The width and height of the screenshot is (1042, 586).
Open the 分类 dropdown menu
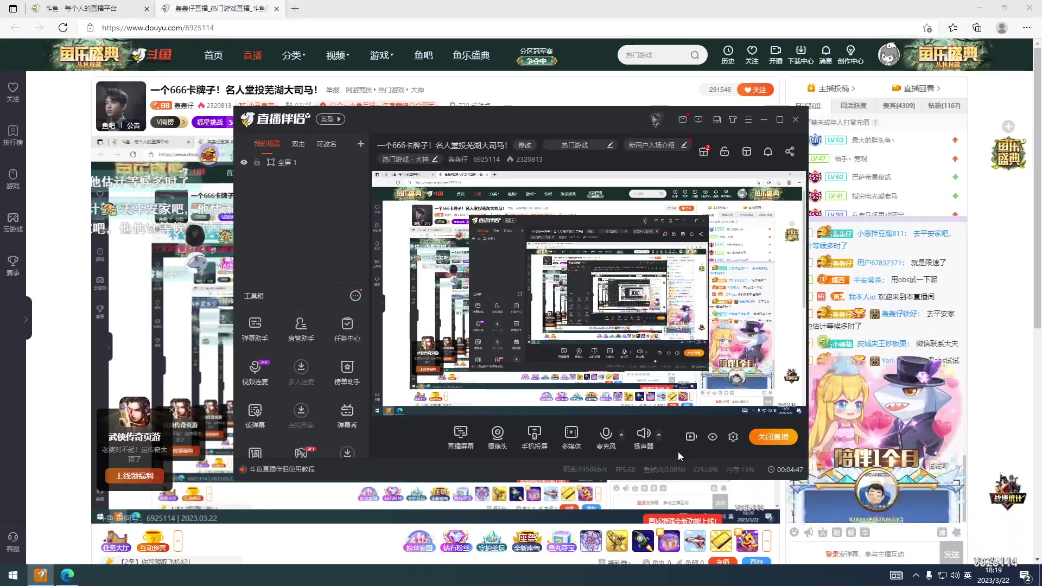point(294,55)
